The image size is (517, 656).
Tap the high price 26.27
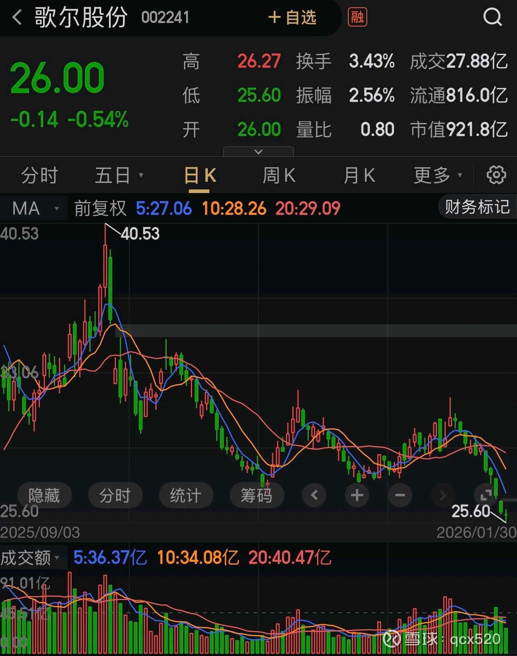coord(259,61)
